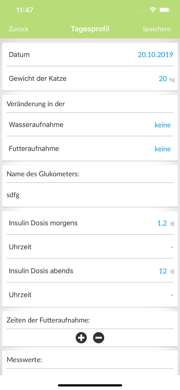The height and width of the screenshot is (390, 180).
Task: Edit the evening insulin dose of 12 IE
Action: tap(163, 271)
